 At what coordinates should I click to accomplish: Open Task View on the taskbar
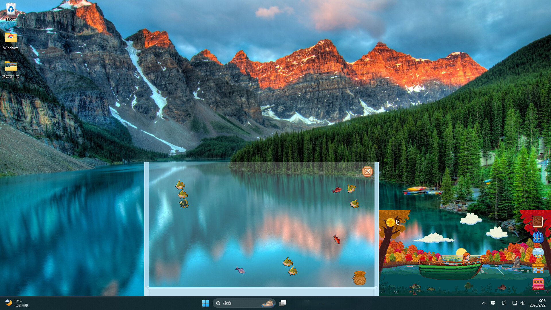coord(283,303)
